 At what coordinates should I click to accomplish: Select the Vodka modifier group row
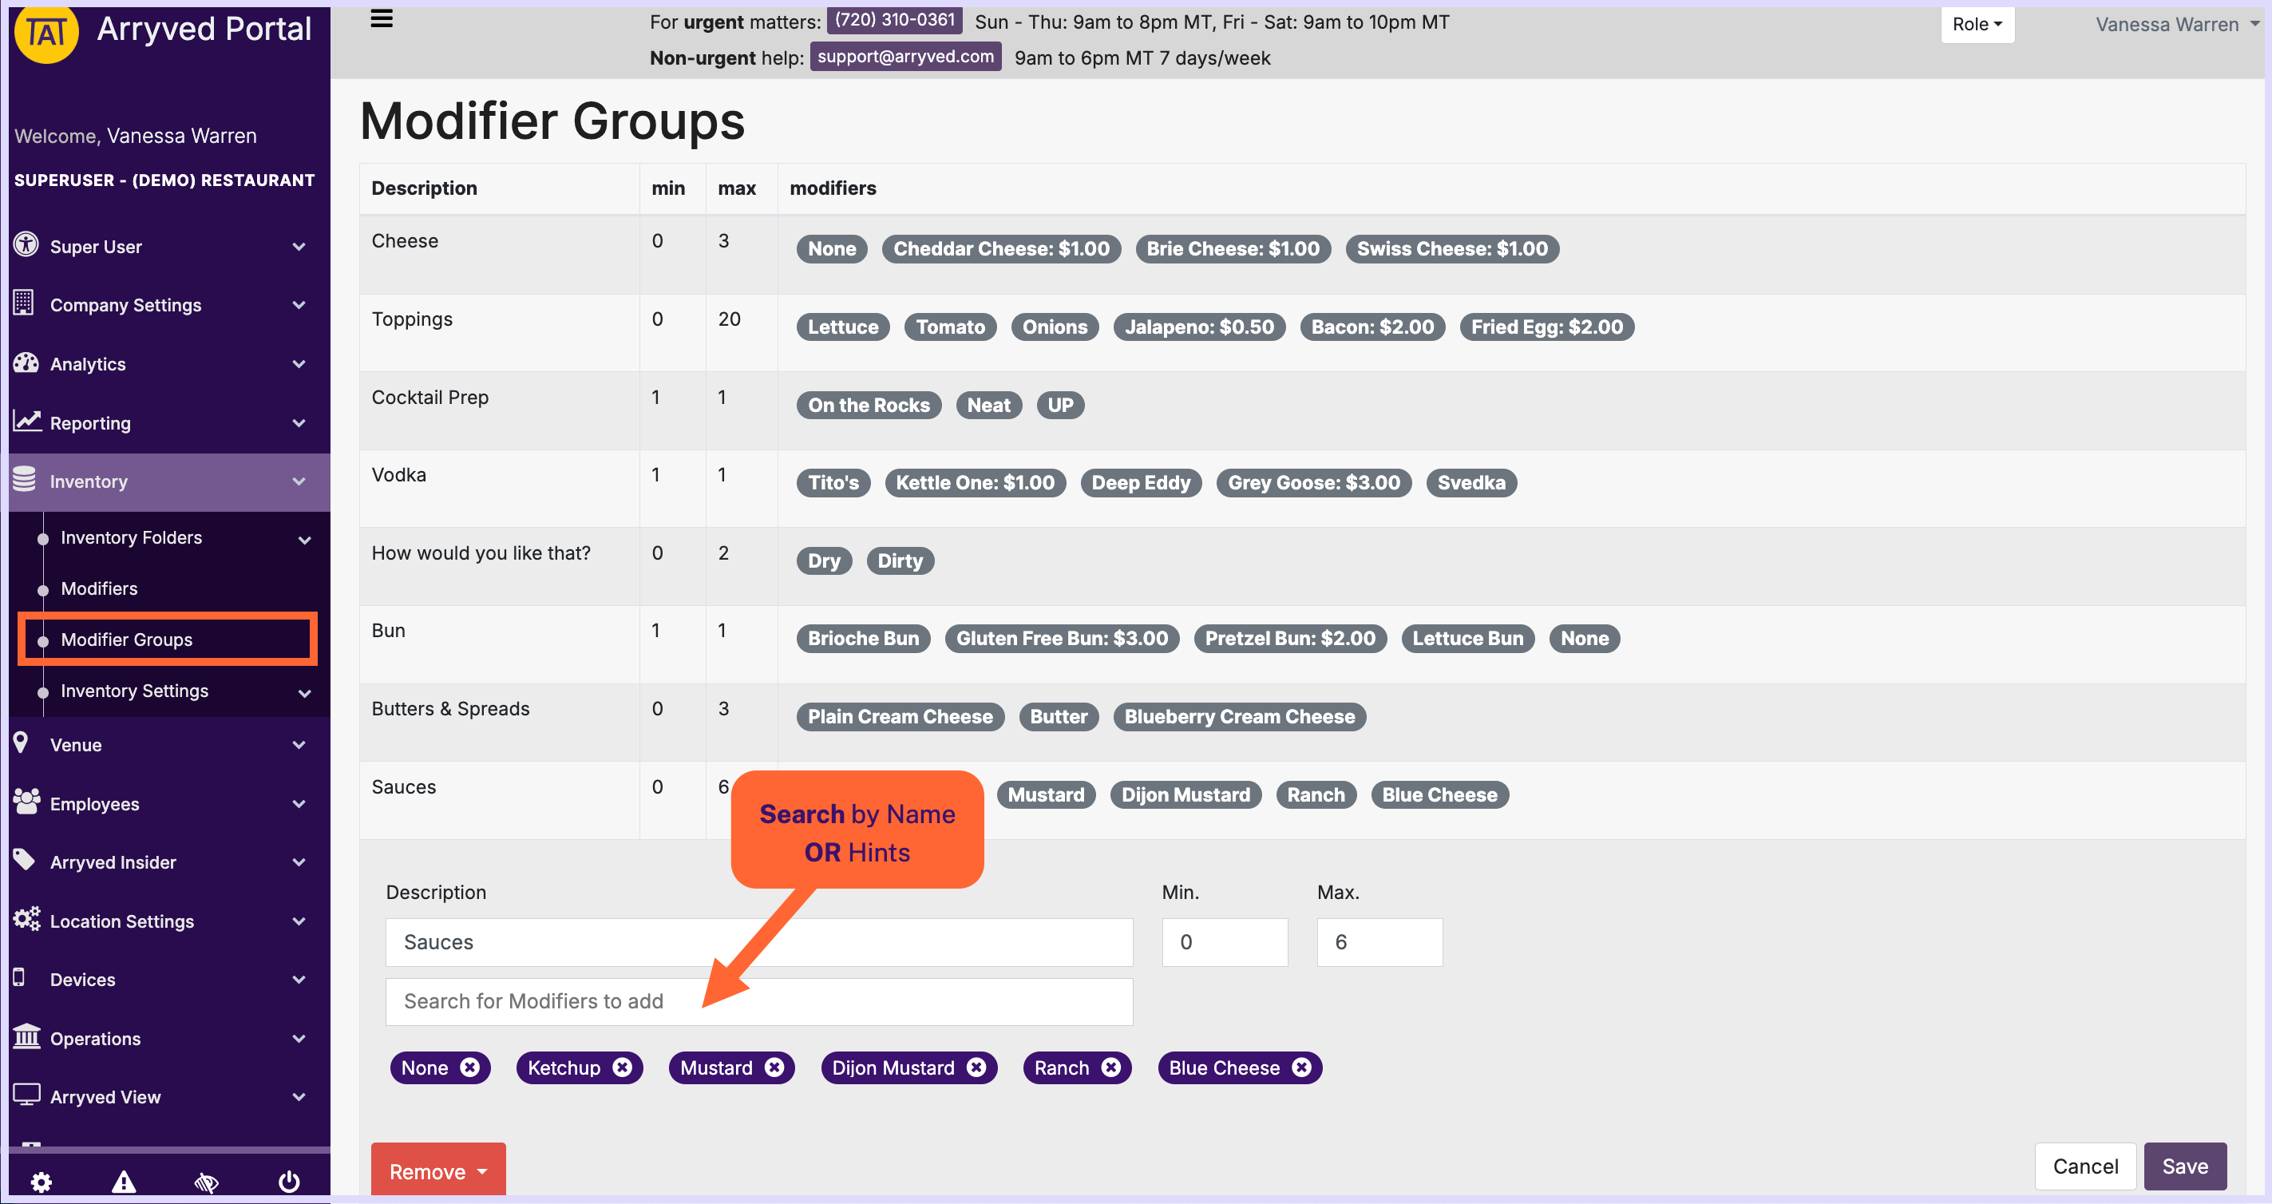[1302, 489]
